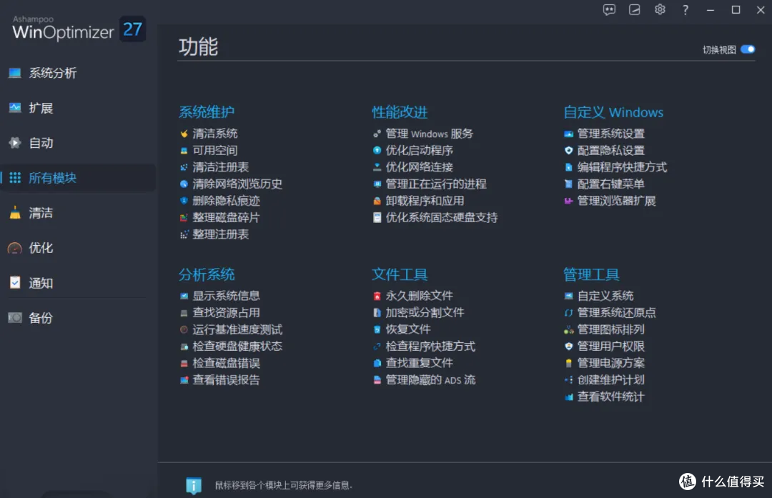The height and width of the screenshot is (498, 772).
Task: Click 管理浏览器扩展 puzzle icon
Action: (x=568, y=200)
